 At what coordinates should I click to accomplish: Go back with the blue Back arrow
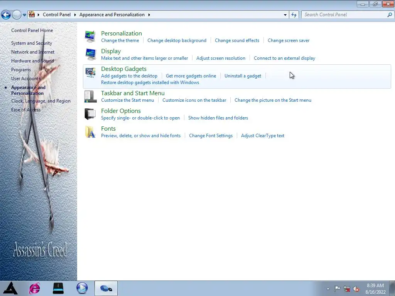pyautogui.click(x=6, y=15)
